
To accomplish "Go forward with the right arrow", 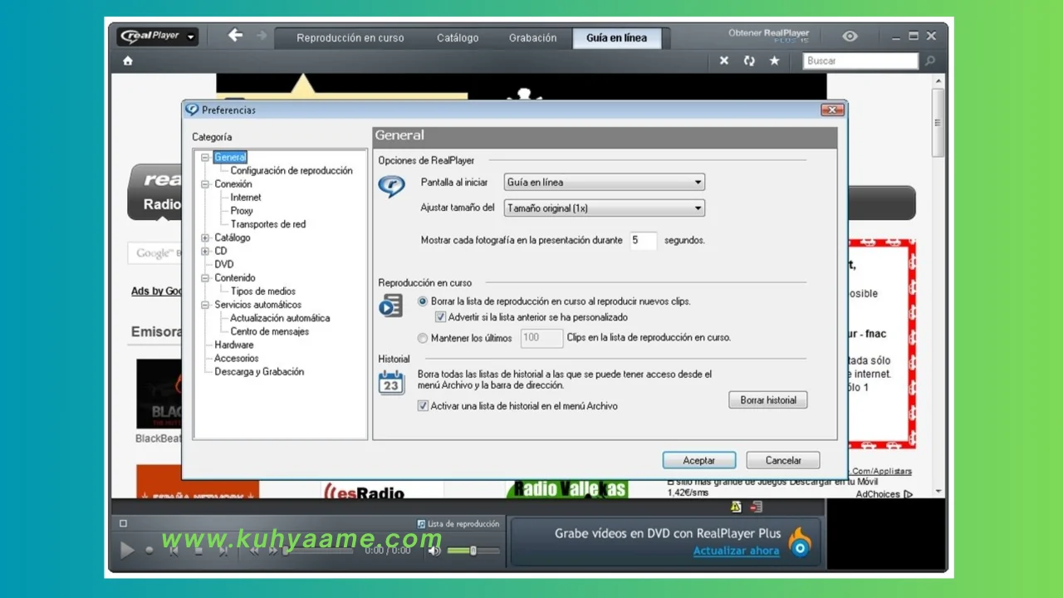I will click(x=262, y=35).
